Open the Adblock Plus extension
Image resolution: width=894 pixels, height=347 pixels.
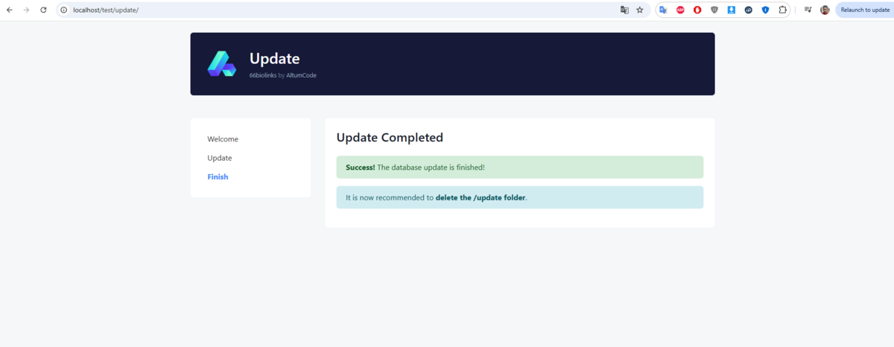680,10
